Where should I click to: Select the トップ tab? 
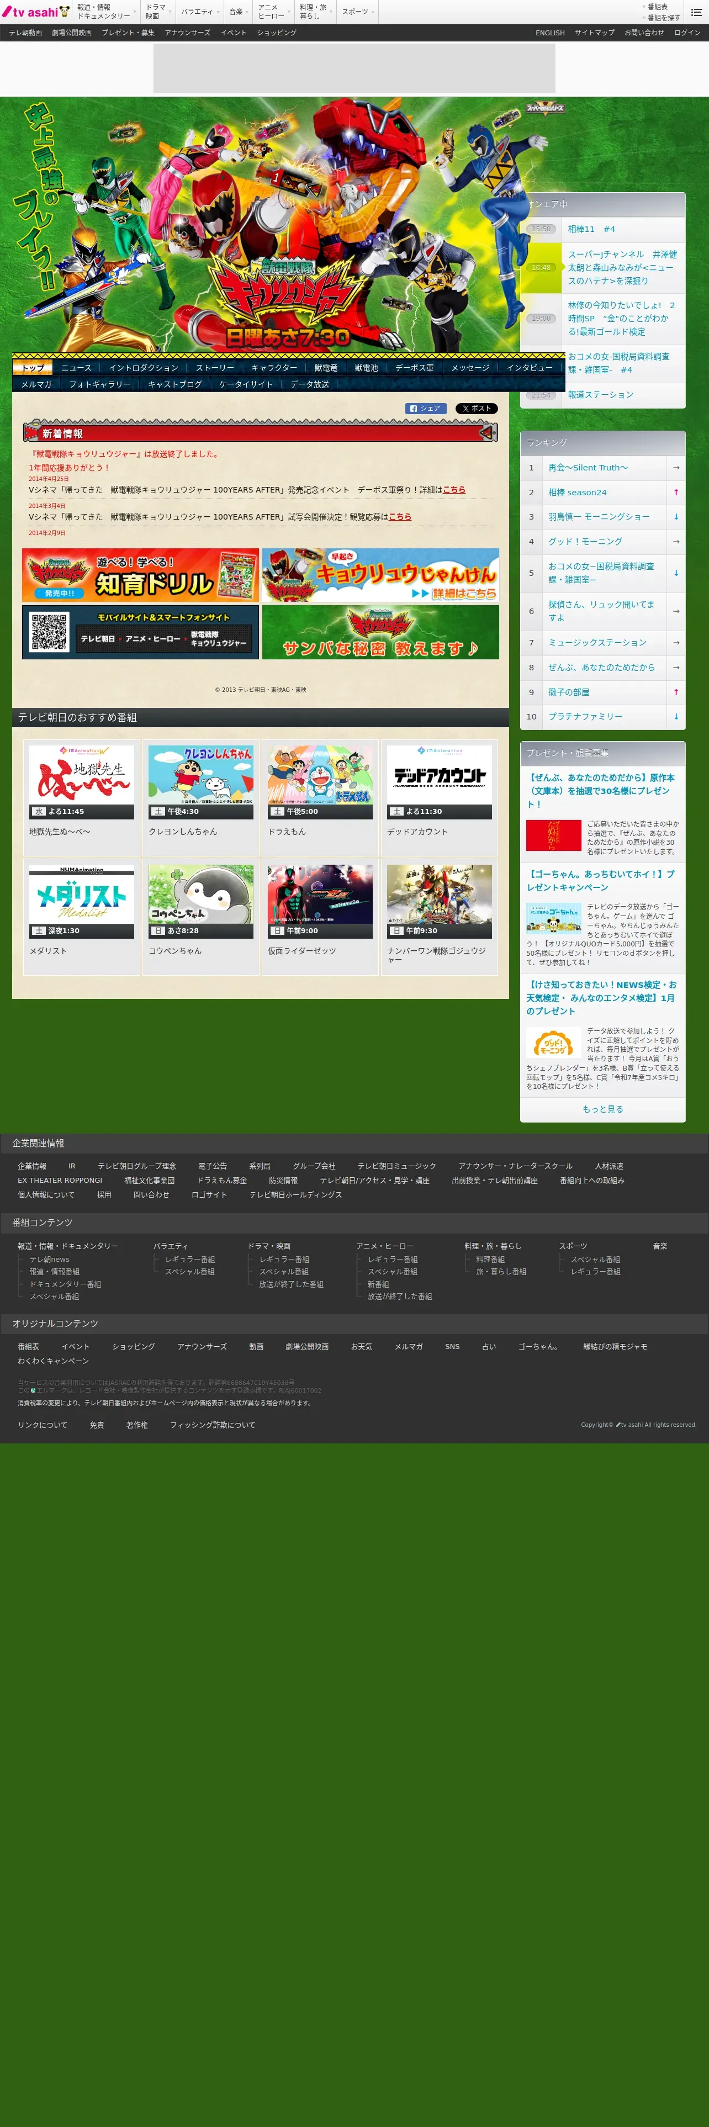pos(33,367)
